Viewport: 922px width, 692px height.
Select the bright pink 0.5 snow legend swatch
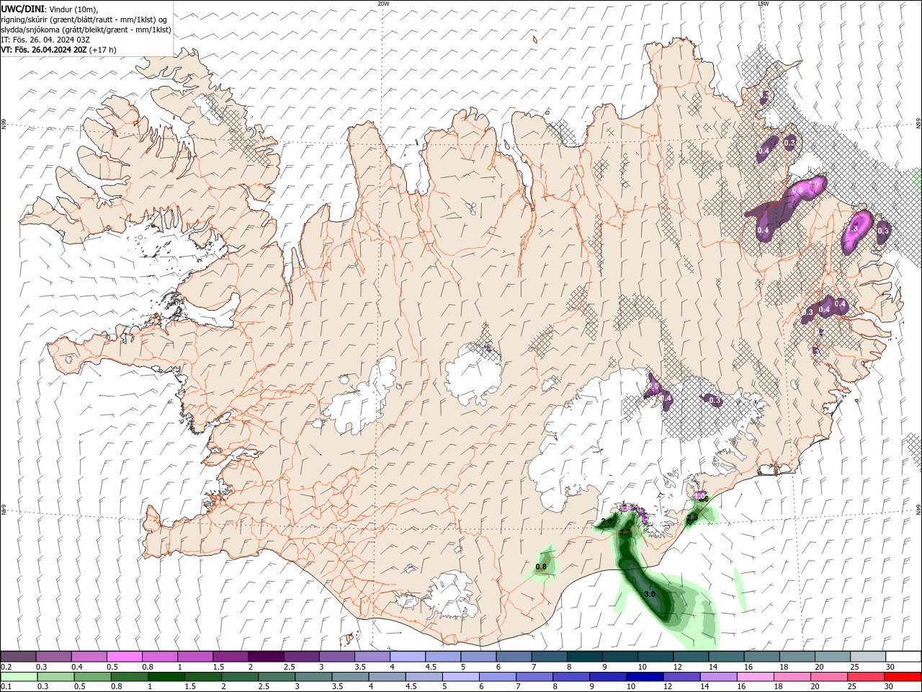tap(124, 656)
